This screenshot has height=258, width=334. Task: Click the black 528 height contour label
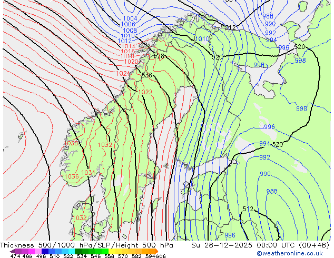[159, 56]
